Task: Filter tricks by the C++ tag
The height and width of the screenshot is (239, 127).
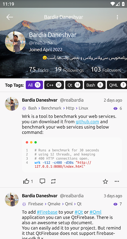Action: click(x=54, y=85)
